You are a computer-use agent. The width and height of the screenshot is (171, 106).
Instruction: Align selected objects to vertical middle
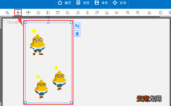point(117,13)
